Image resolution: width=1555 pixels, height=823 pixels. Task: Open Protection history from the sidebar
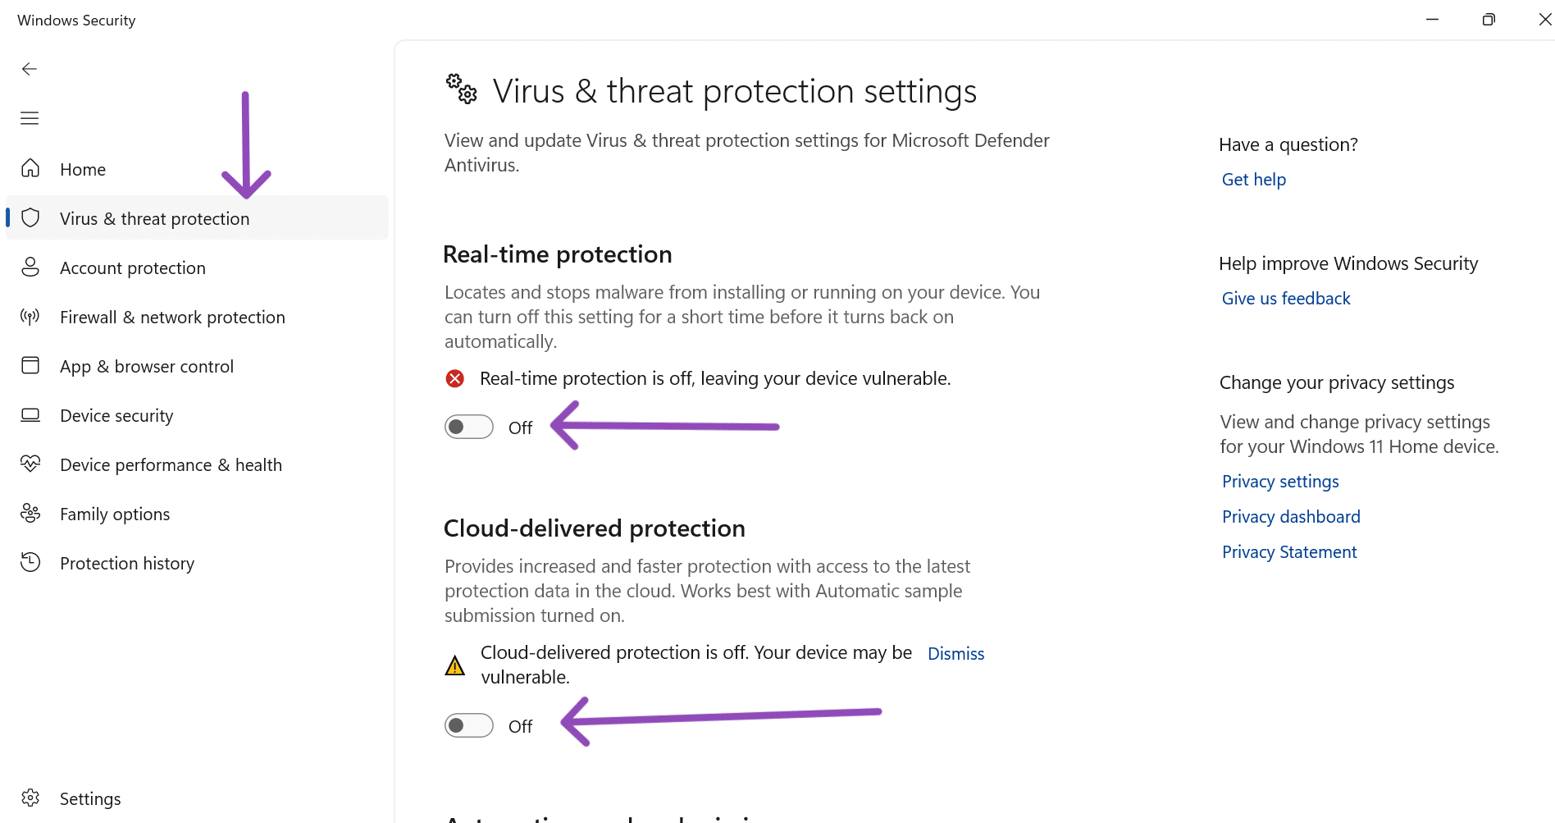126,564
